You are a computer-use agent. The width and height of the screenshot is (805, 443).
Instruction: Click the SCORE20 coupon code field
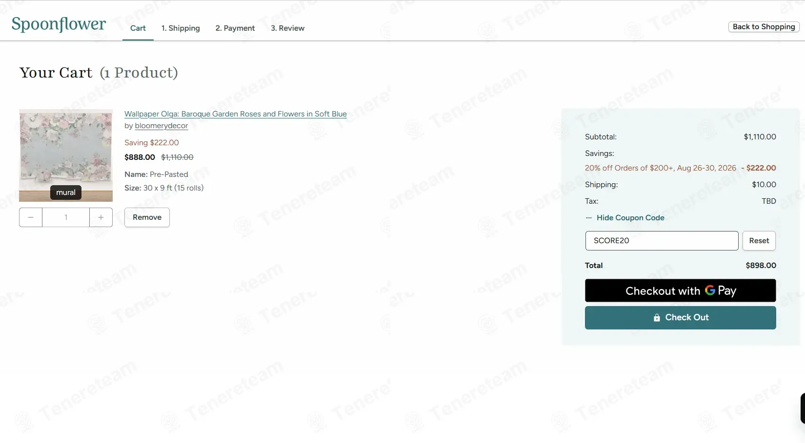[662, 241]
